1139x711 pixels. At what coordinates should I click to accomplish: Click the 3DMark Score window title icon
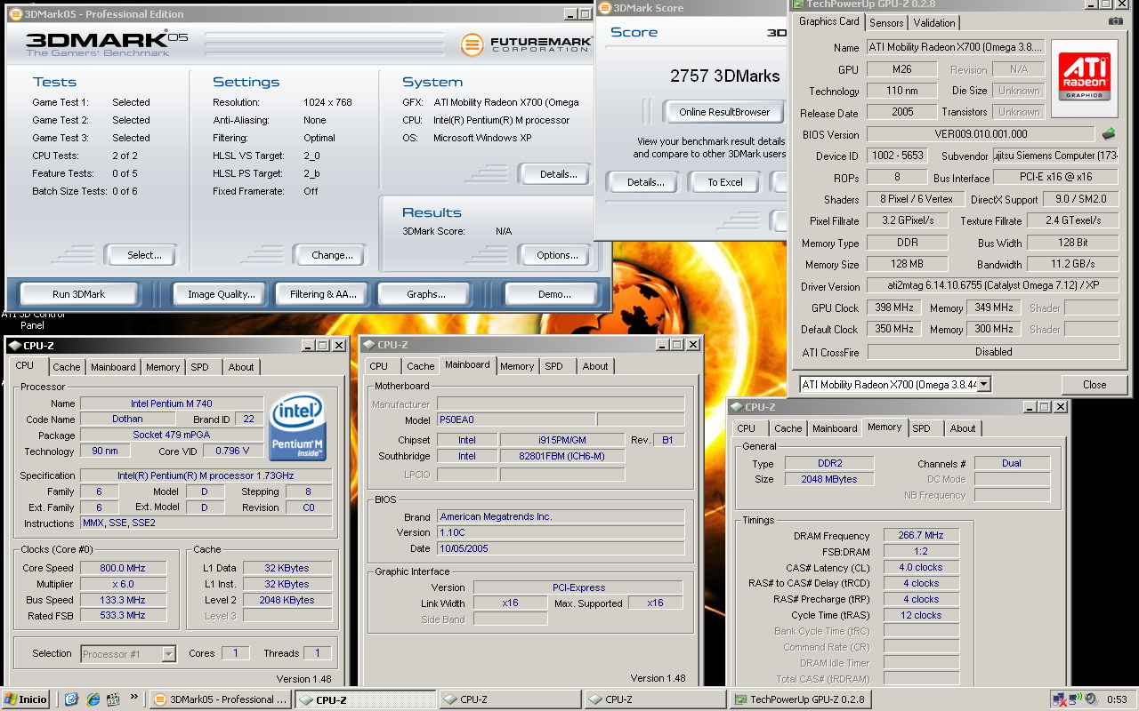click(605, 8)
